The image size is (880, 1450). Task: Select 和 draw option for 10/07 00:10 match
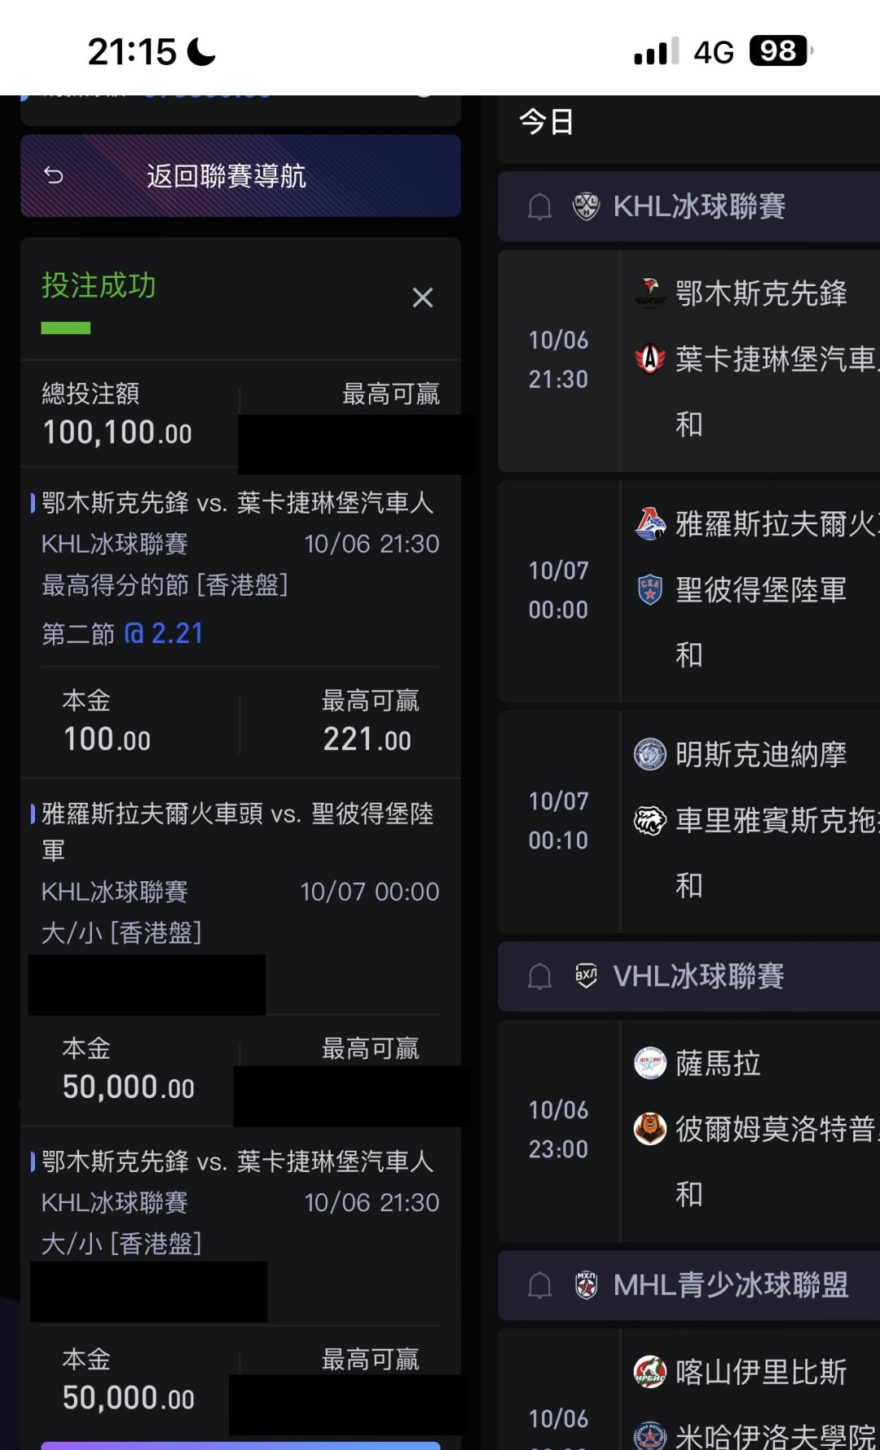[x=689, y=885]
